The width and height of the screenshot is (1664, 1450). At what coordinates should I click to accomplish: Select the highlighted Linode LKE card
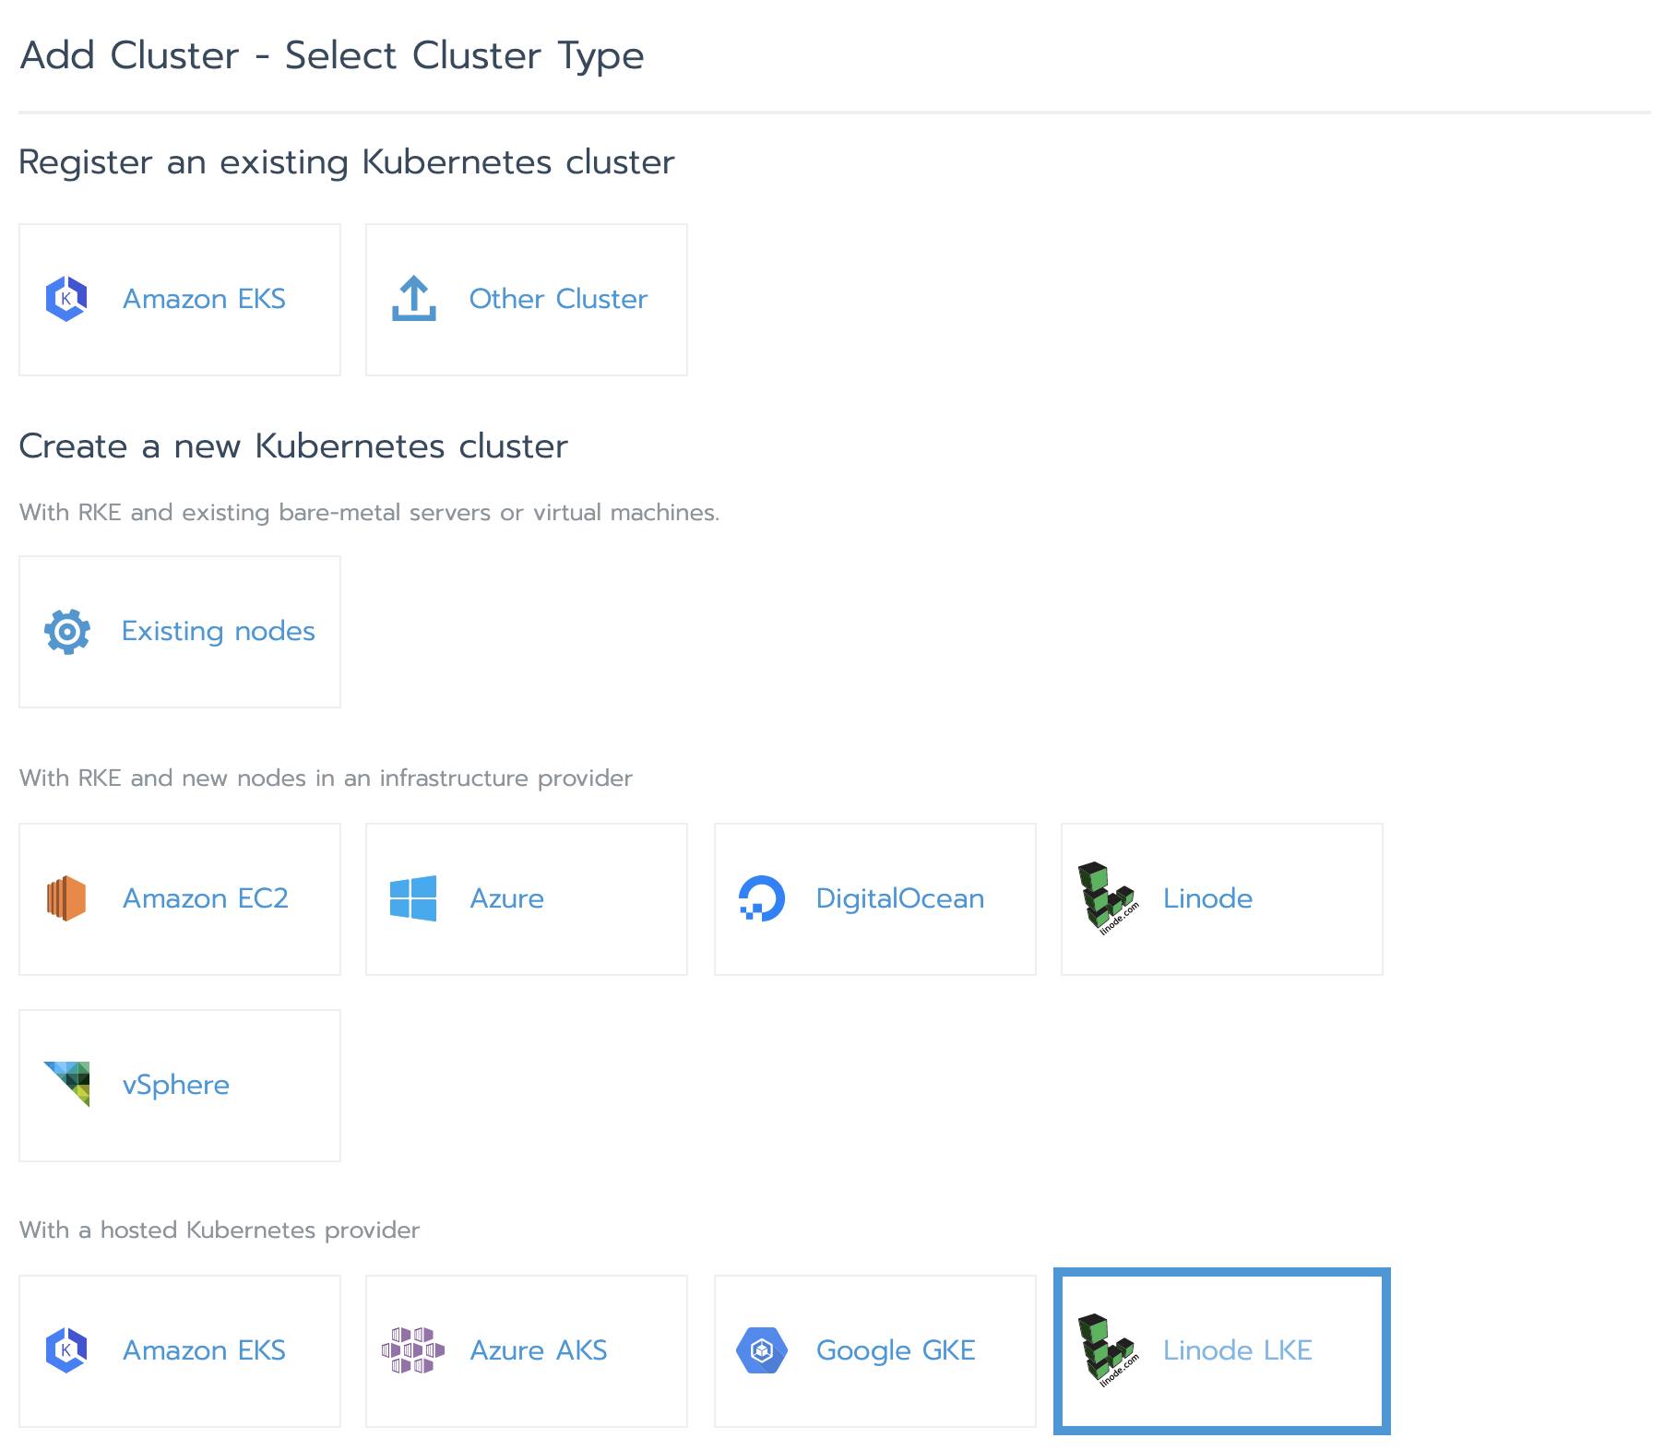pos(1219,1349)
